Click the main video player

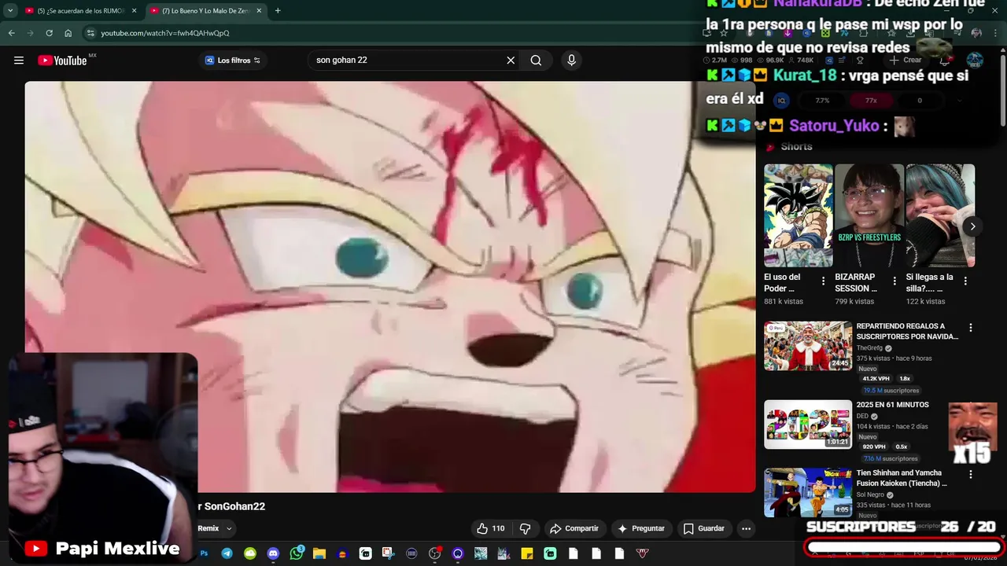coord(389,287)
